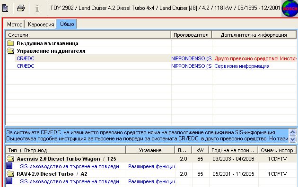Click the kW column header

click(200, 150)
